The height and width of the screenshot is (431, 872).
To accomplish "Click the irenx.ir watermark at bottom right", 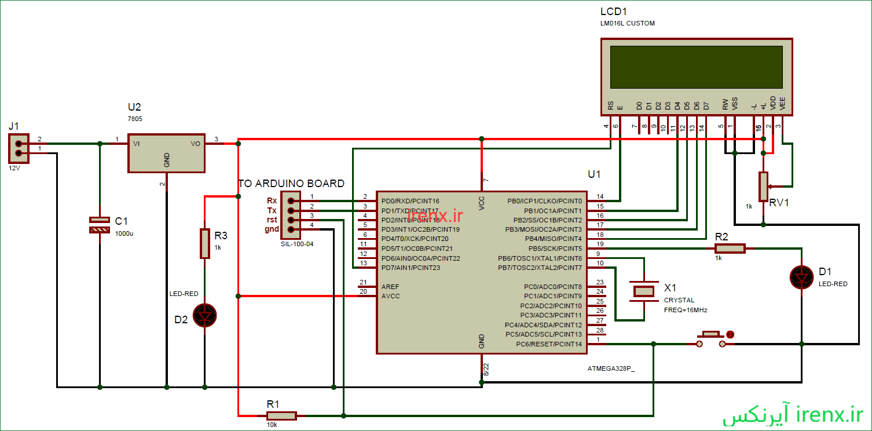I will (x=793, y=415).
